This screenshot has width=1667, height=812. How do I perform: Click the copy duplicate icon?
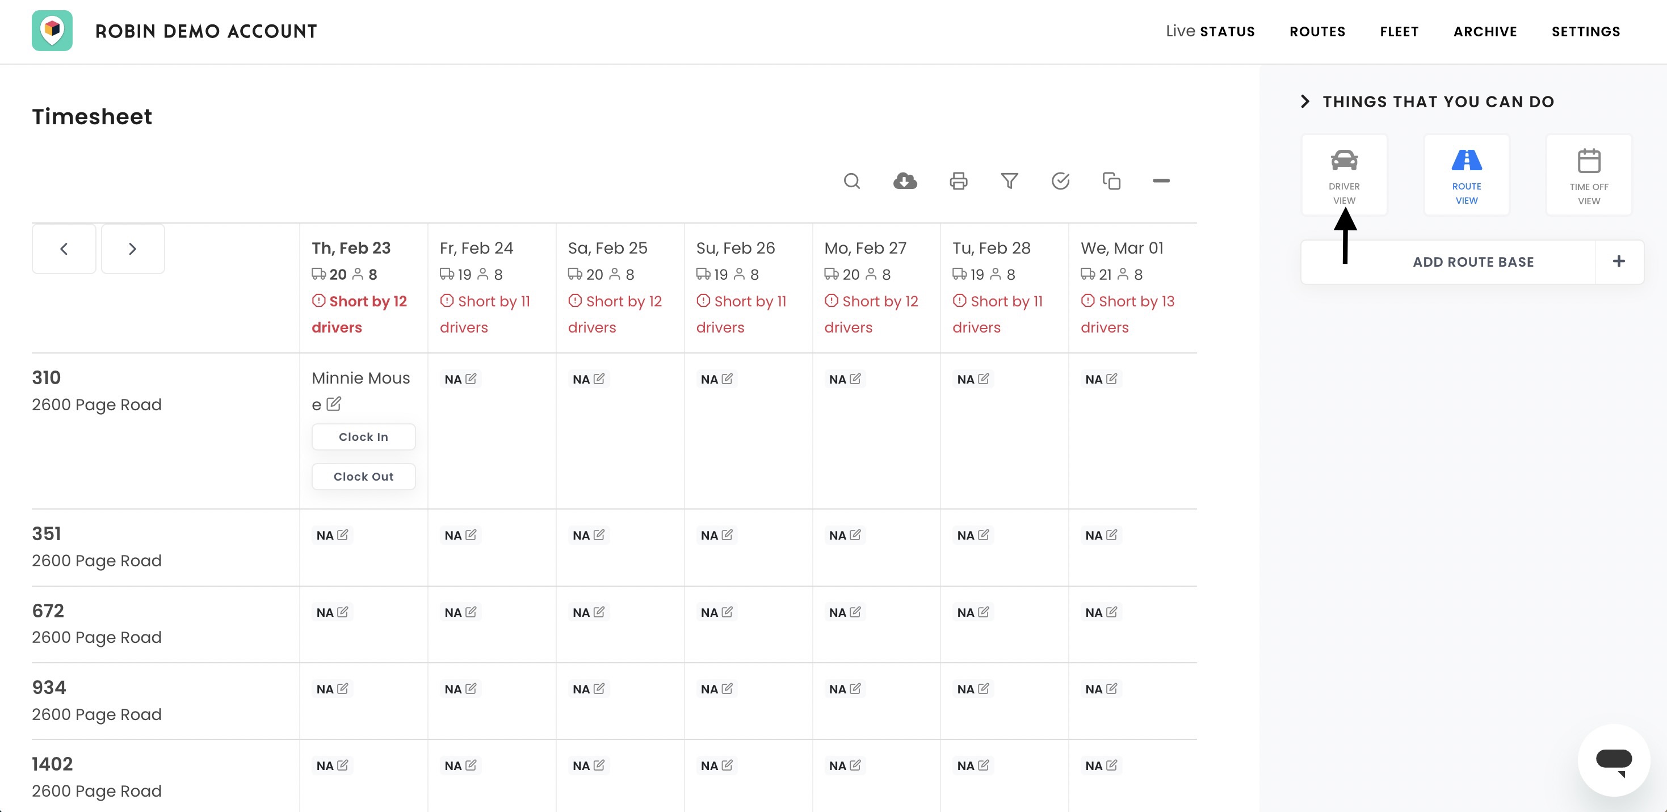[1111, 181]
